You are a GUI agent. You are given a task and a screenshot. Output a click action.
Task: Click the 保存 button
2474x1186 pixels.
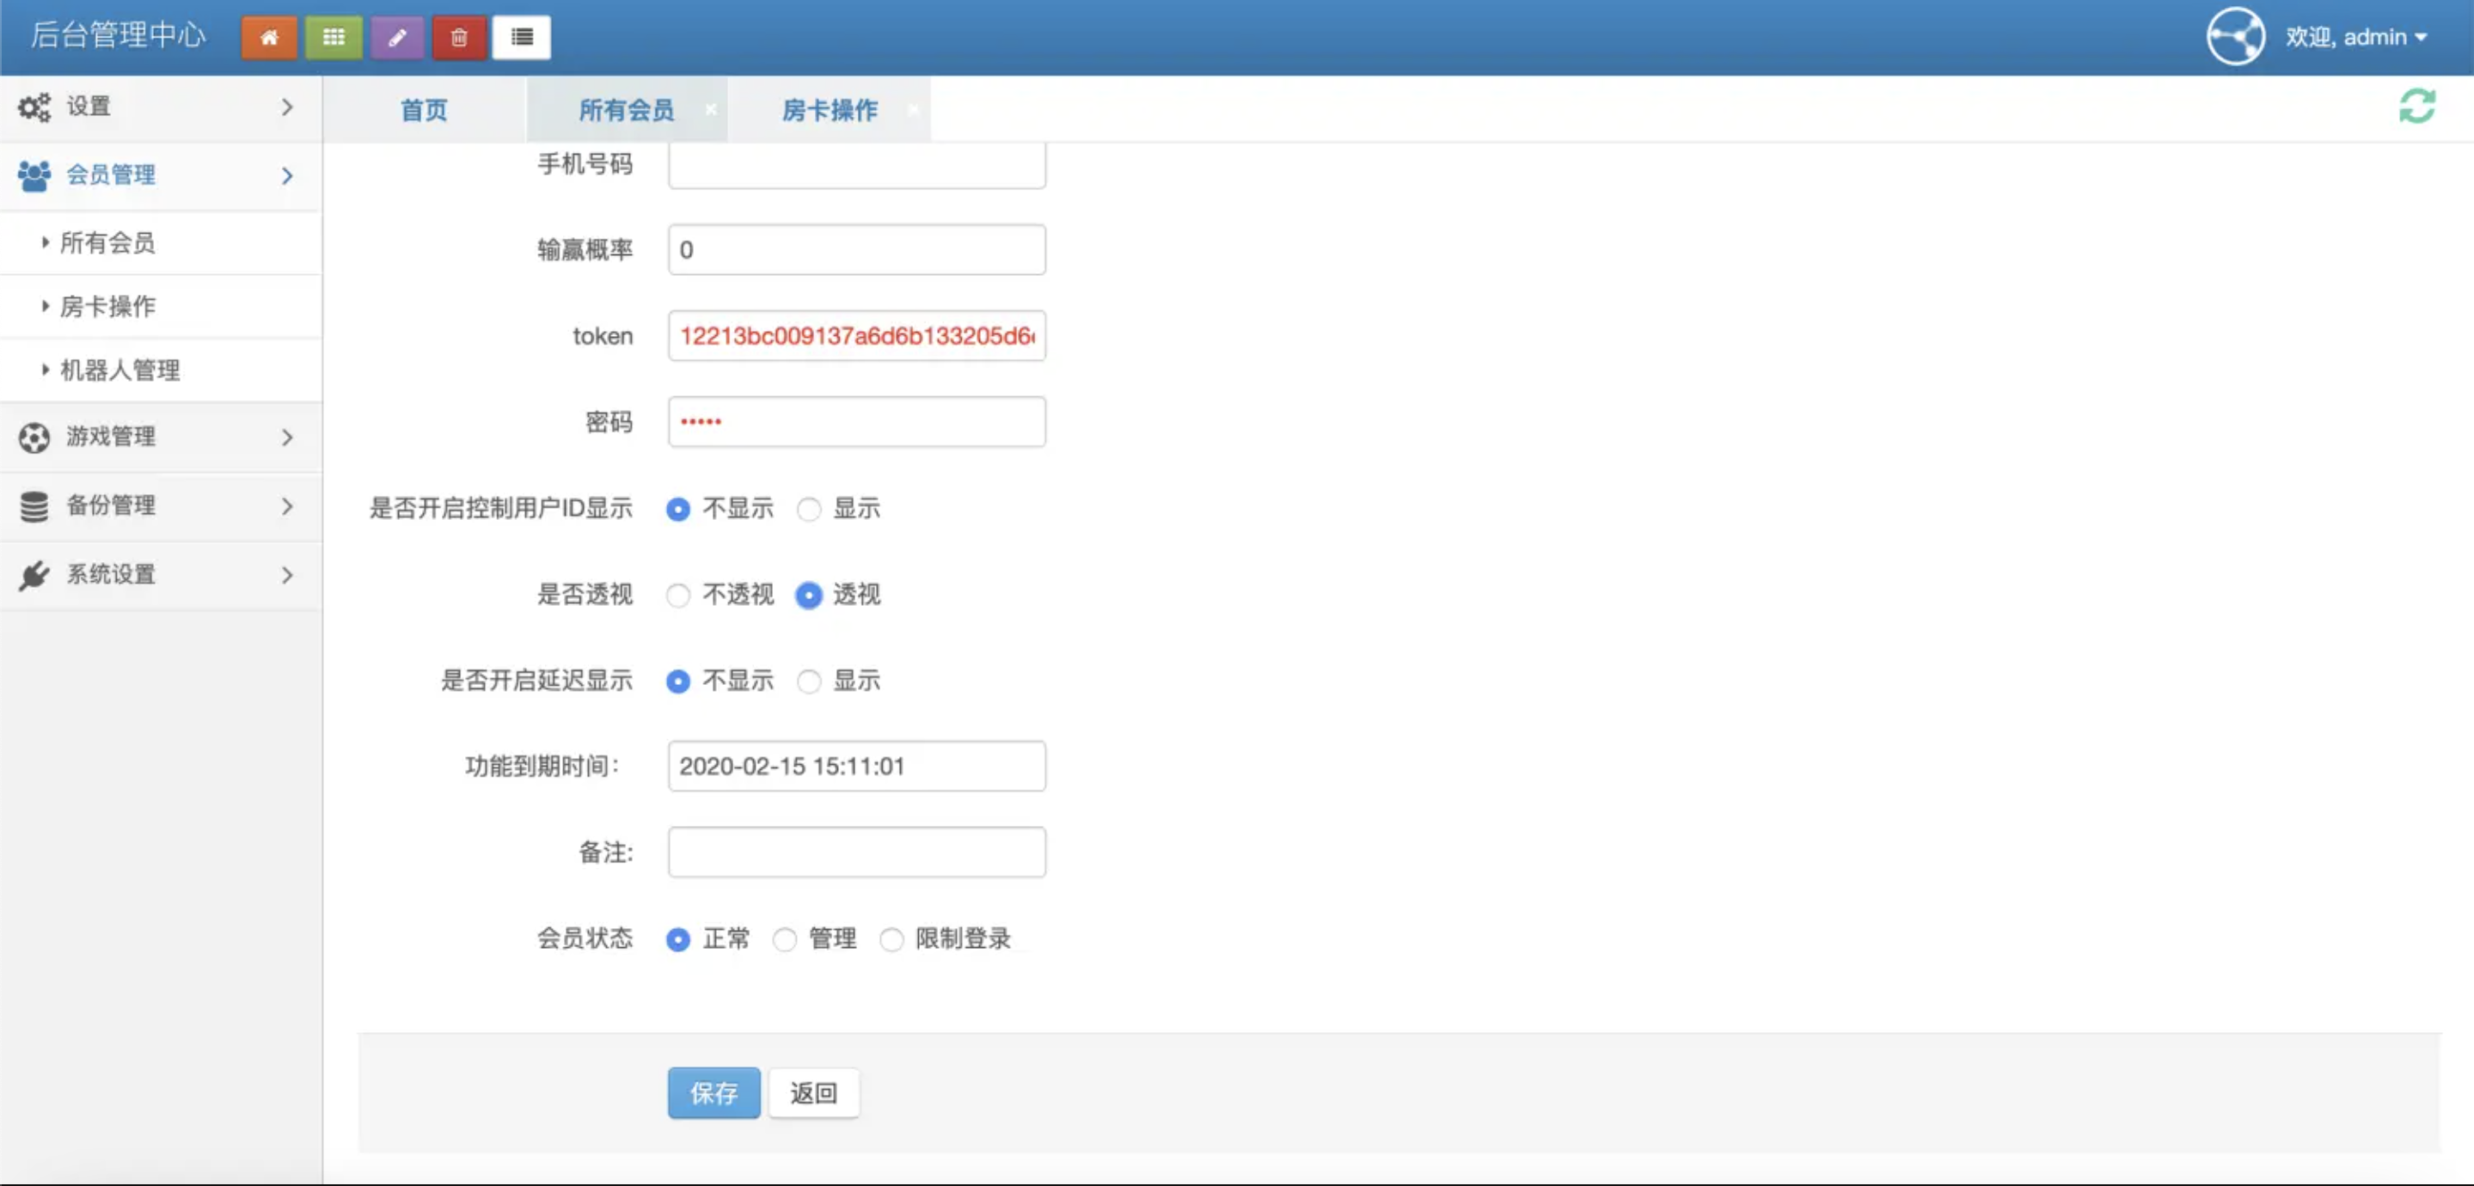[713, 1093]
